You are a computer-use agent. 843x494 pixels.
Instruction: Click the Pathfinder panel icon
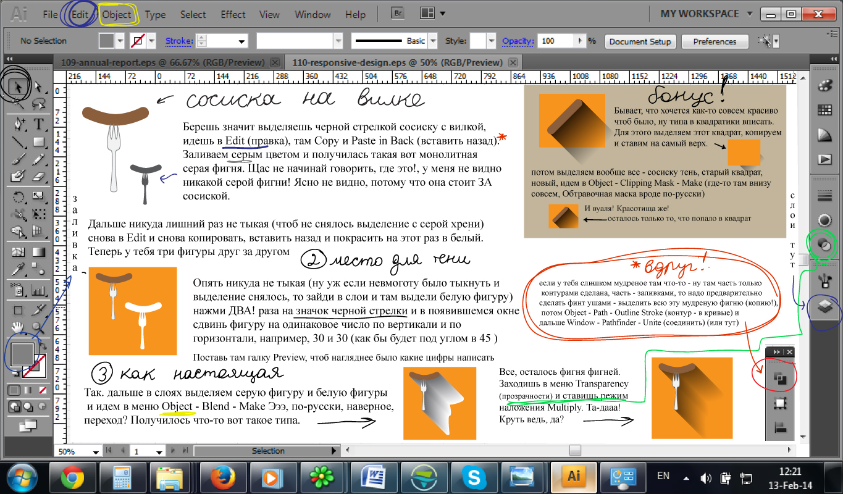(779, 379)
